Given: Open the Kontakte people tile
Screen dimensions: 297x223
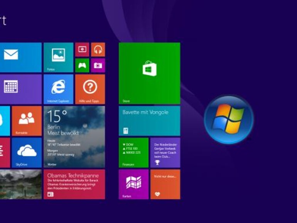Looking at the screenshot, I should 27,121.
